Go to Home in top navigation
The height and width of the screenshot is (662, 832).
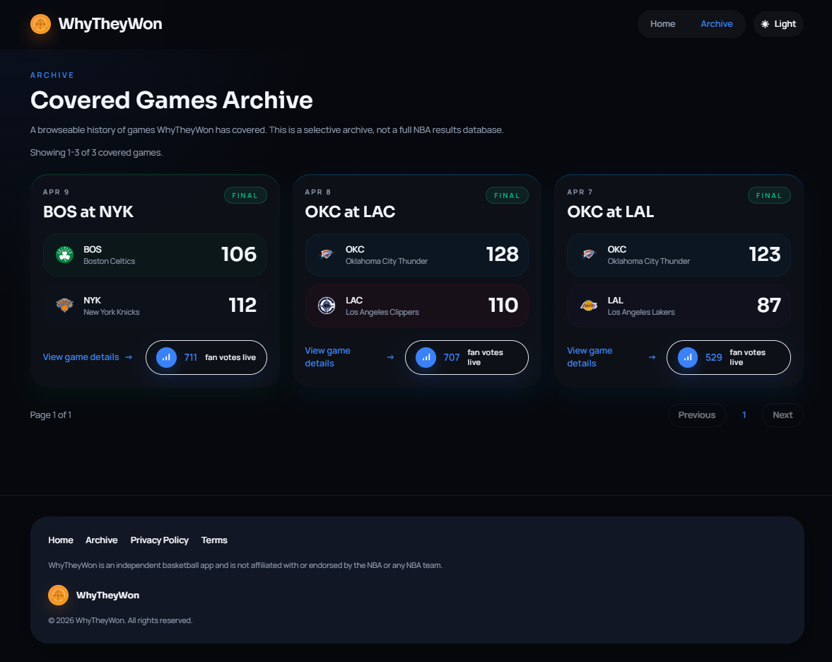point(663,24)
